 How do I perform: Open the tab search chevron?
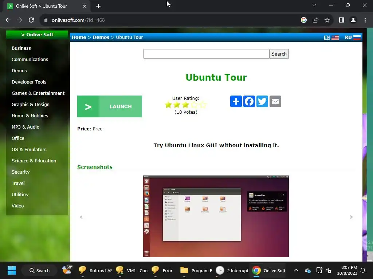pyautogui.click(x=314, y=5)
